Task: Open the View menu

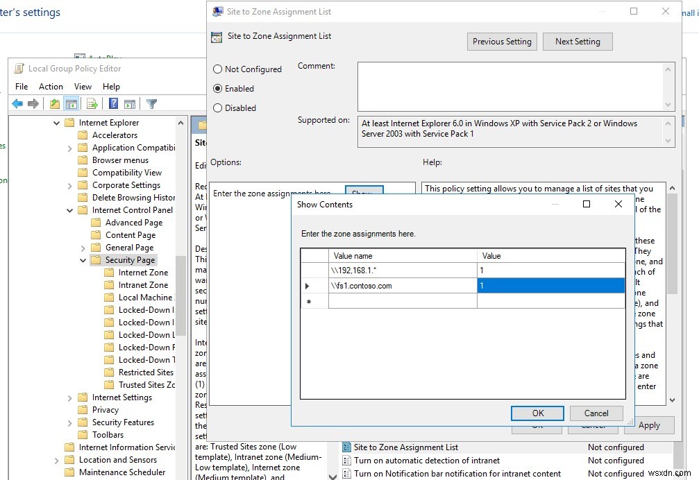Action: (x=83, y=86)
